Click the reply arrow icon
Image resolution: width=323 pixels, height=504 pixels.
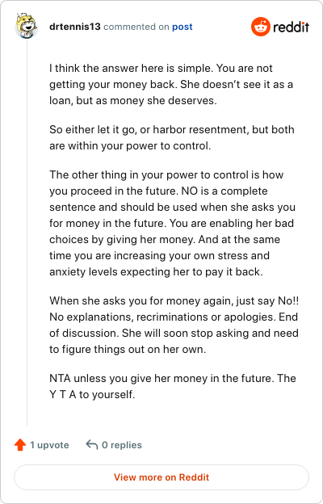click(x=92, y=445)
